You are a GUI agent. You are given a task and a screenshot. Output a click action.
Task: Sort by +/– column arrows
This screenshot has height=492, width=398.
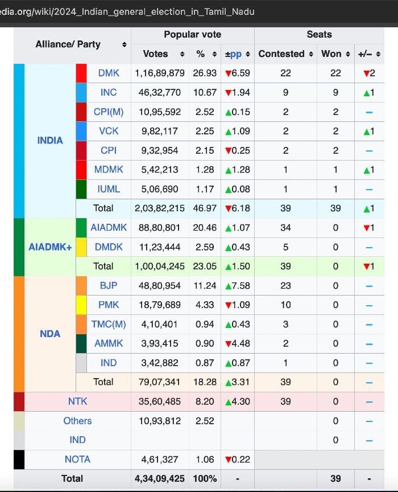tap(378, 54)
